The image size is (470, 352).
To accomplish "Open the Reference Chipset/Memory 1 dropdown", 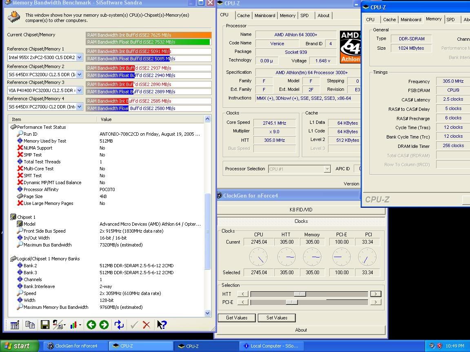I will point(80,57).
